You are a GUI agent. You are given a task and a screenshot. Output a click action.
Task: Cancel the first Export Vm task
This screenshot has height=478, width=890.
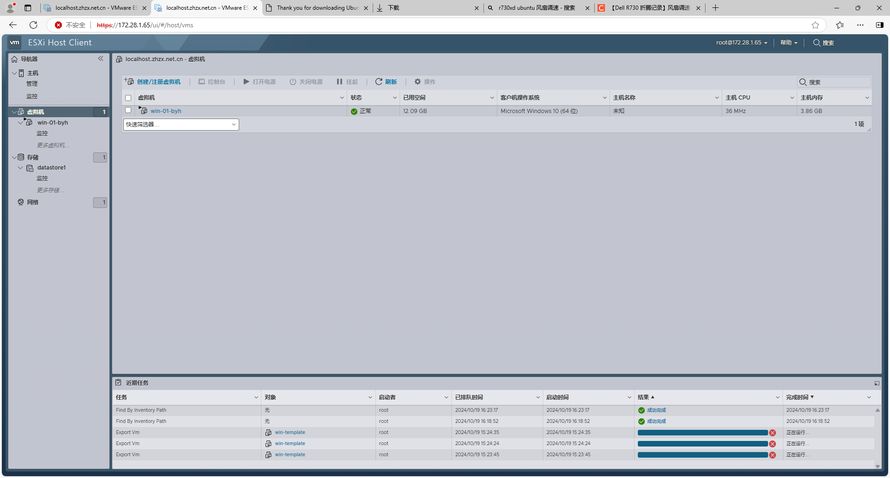(772, 433)
